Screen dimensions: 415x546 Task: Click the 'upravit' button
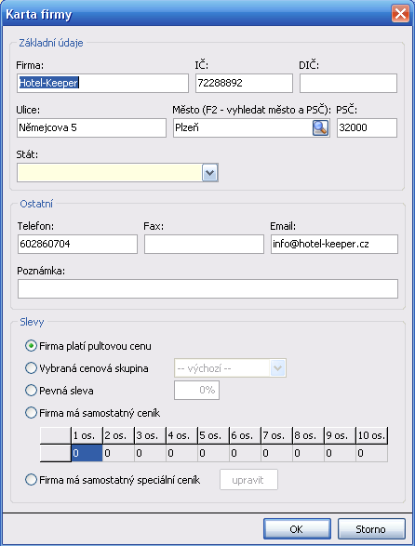point(248,480)
